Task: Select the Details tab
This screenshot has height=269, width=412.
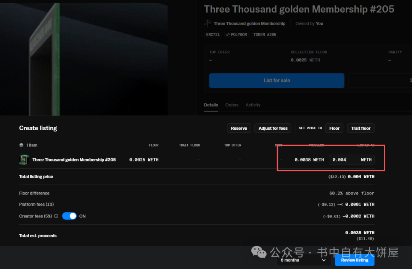Action: pyautogui.click(x=211, y=105)
